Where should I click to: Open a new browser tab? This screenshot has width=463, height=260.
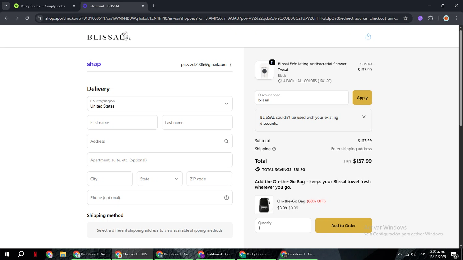point(153,6)
